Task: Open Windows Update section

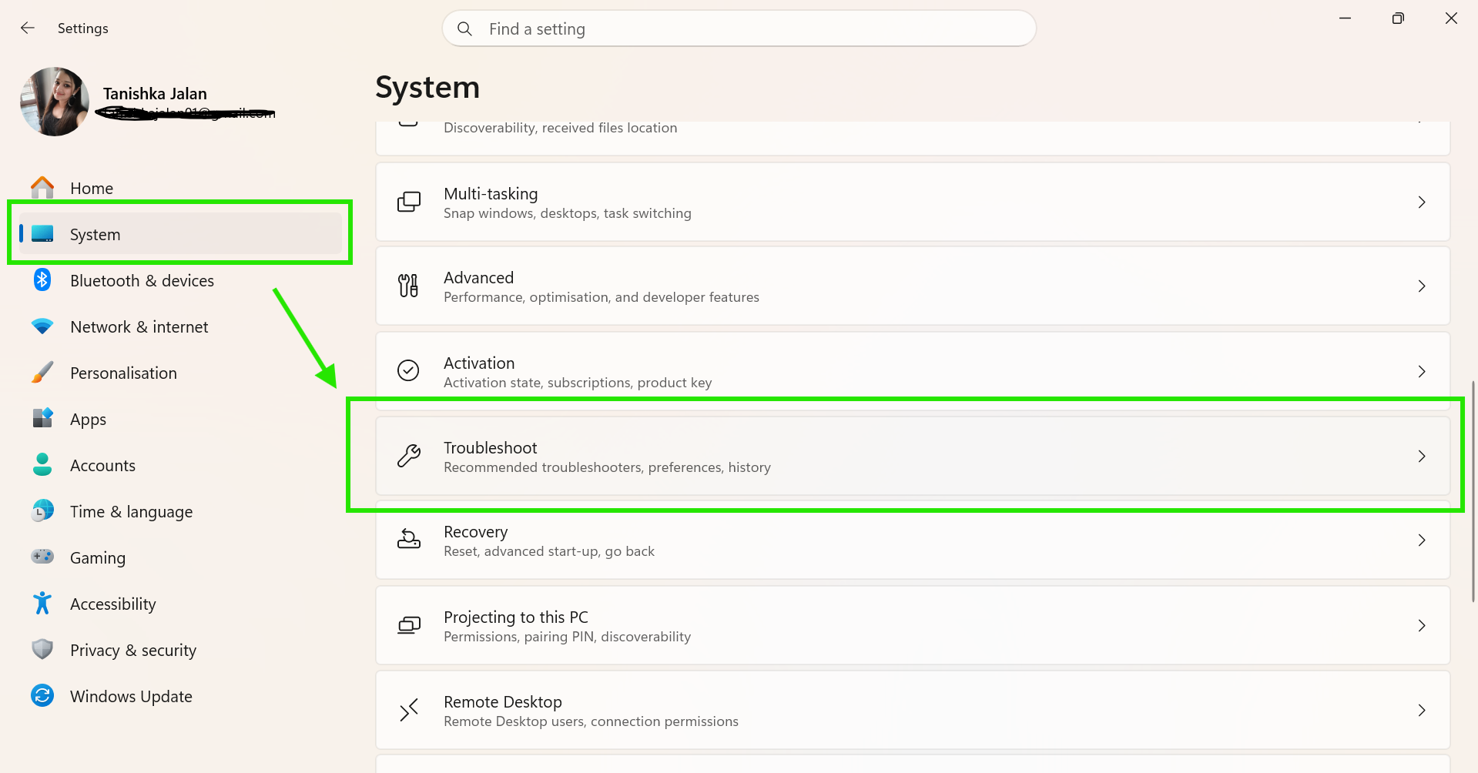Action: click(x=180, y=696)
